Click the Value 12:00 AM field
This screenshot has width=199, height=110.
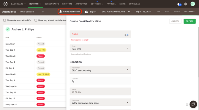pos(100,91)
